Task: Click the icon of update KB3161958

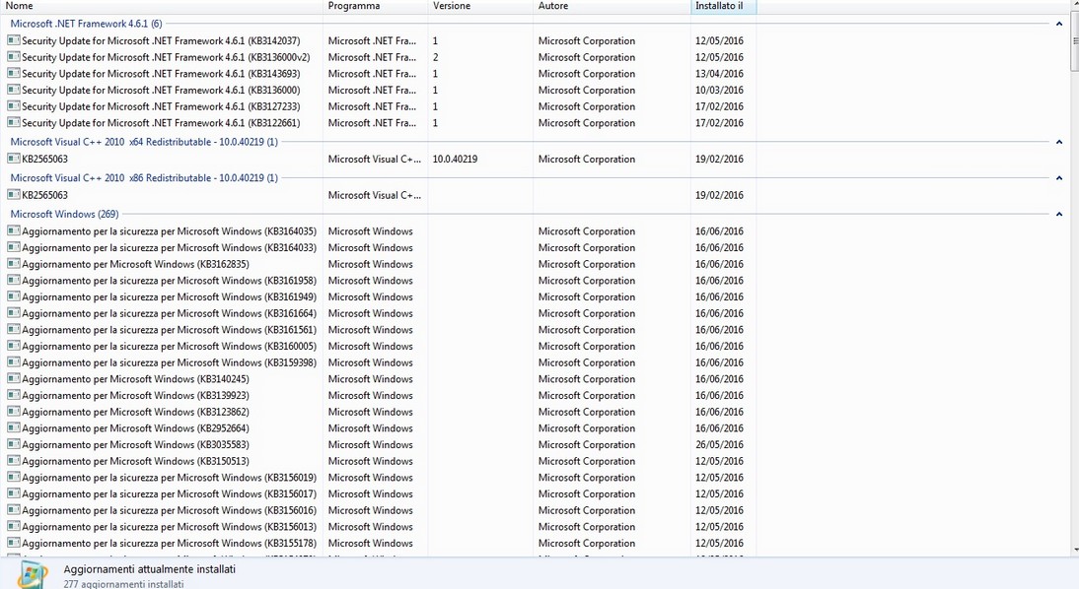Action: (x=13, y=281)
